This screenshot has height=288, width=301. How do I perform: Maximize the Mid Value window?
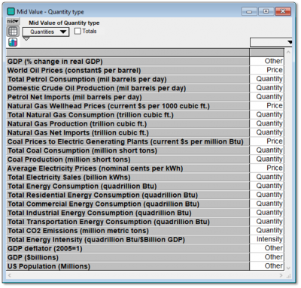(266, 11)
